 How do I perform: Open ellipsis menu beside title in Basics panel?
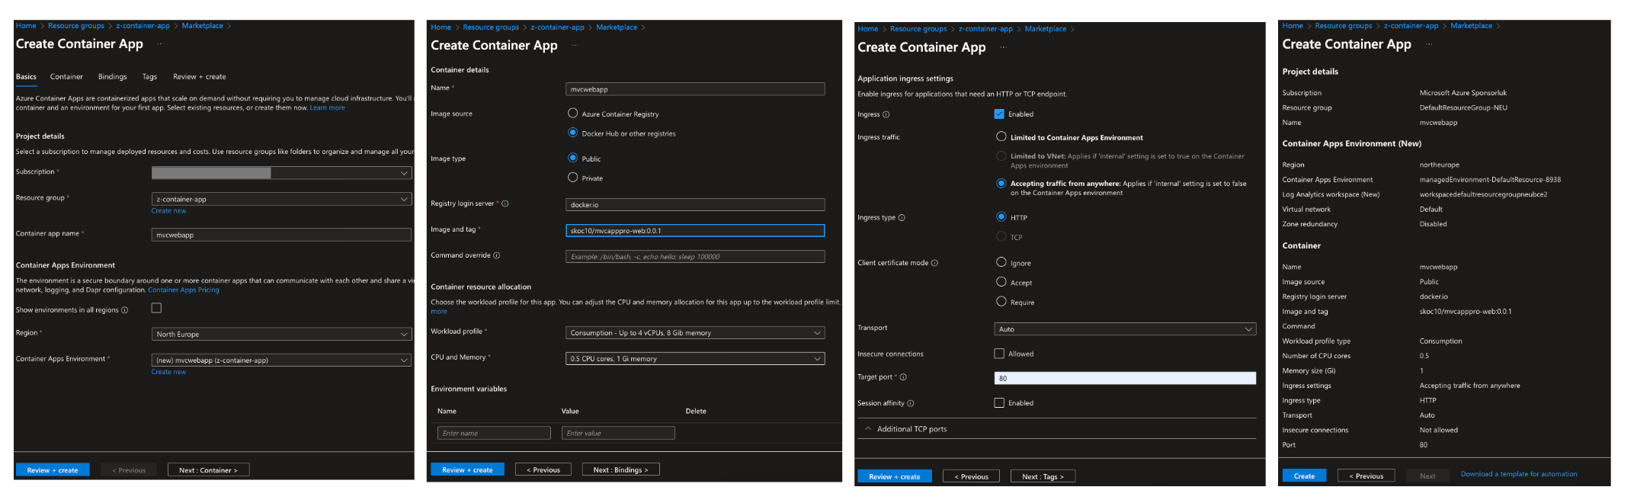click(160, 44)
